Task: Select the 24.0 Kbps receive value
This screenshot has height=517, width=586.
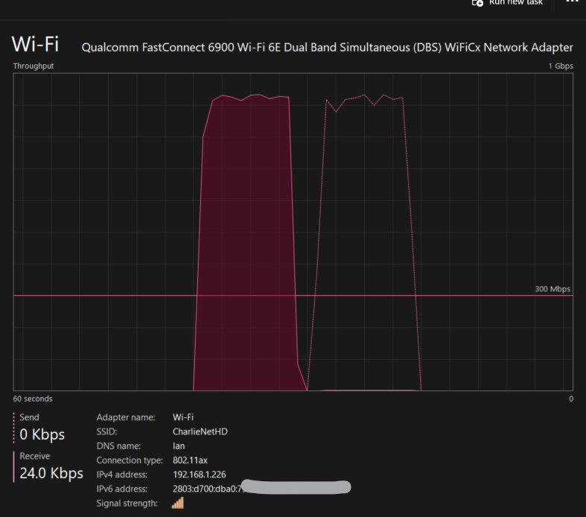Action: coord(51,473)
